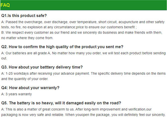This screenshot has height=120, width=167.
Task: Click the 'packaging is now very safe' line
Action: pos(83,115)
